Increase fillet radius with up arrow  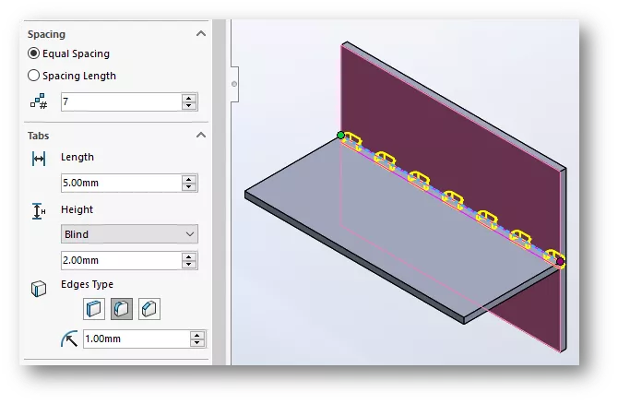(197, 335)
